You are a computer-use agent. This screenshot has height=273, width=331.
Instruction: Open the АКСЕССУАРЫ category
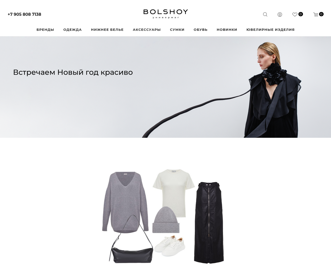point(147,30)
